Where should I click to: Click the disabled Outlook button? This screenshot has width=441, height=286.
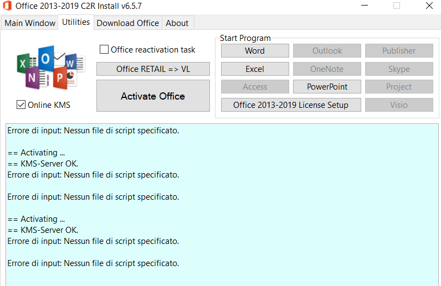pos(327,50)
